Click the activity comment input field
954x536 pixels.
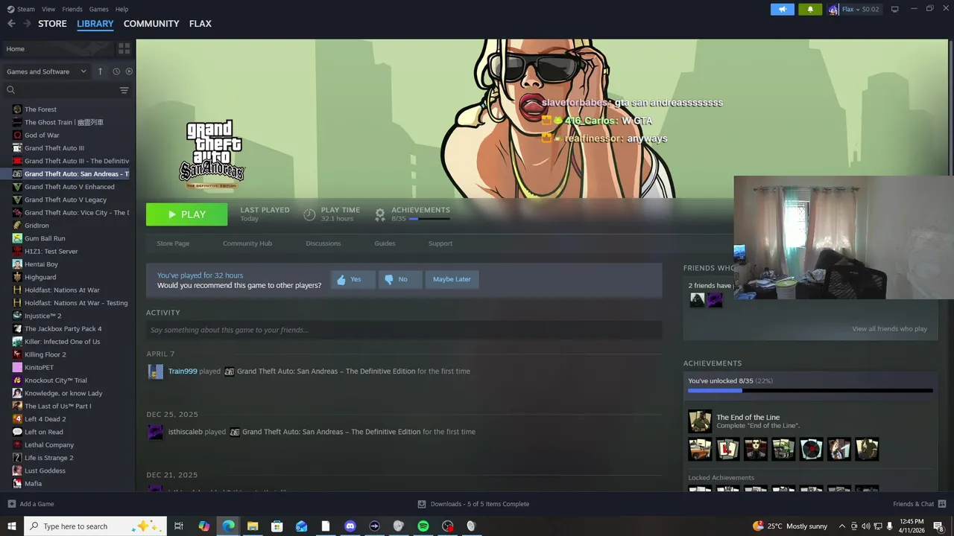(404, 330)
